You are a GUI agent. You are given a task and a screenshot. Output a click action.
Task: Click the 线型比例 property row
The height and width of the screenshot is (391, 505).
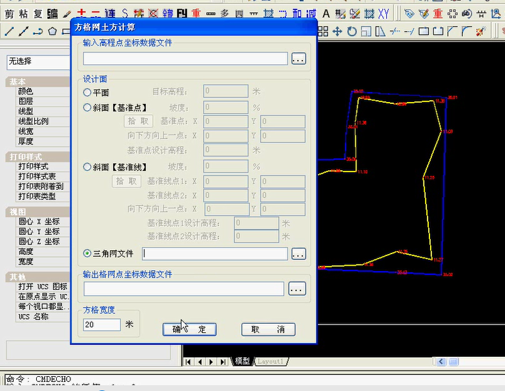43,121
